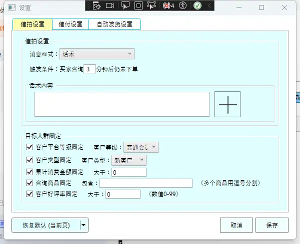The image size is (300, 244).
Task: Uncheck the 客户平台等级圈定 checkbox
Action: point(29,147)
